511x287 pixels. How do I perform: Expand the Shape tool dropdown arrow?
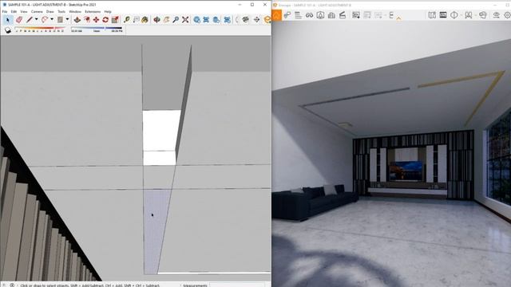[x=67, y=19]
